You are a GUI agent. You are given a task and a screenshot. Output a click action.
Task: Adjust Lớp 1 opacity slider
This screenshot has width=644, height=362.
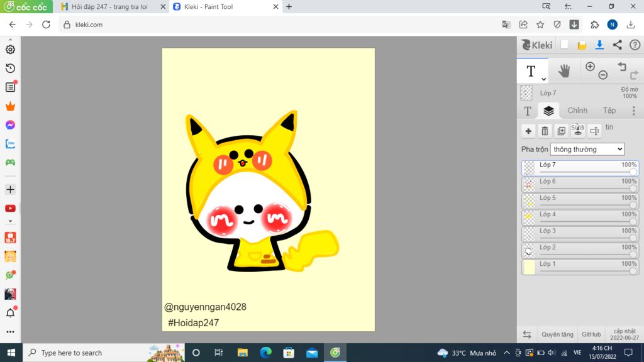click(x=588, y=271)
